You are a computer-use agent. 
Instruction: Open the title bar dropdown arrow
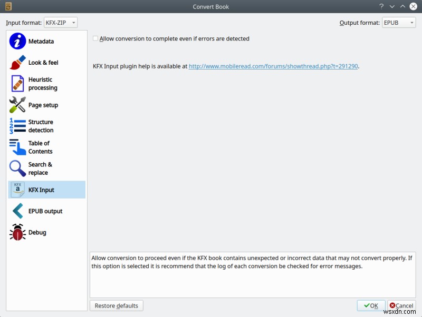pyautogui.click(x=391, y=6)
